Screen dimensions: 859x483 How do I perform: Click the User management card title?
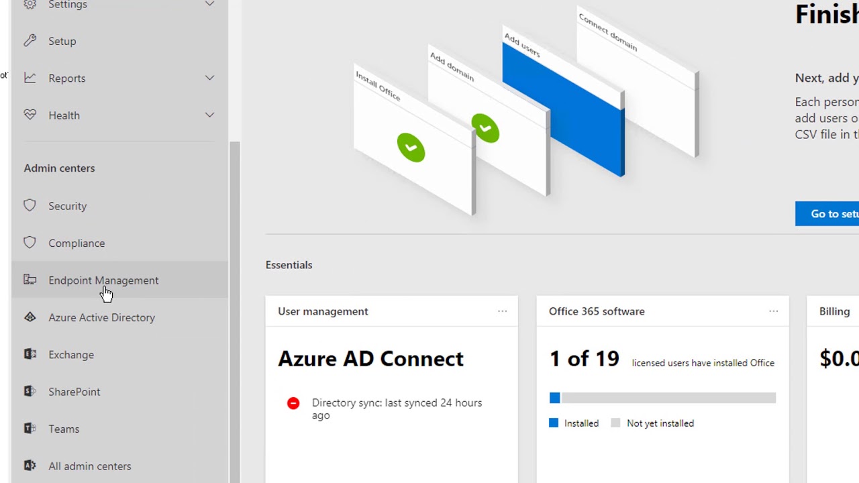(x=323, y=311)
